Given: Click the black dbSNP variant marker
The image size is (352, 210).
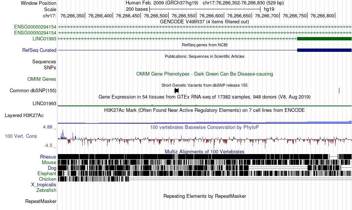Looking at the screenshot, I should coord(177,91).
